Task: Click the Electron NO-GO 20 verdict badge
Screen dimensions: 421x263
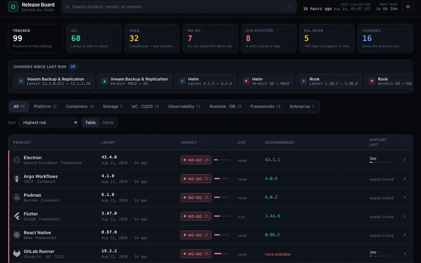Action: pos(196,160)
